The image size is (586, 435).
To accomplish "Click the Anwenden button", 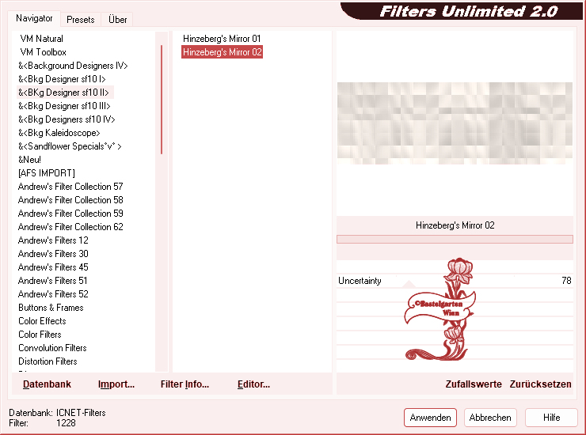I will click(x=430, y=418).
